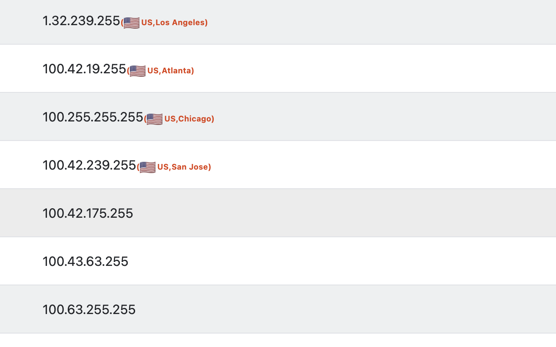Select the IP address 100.42.19.255
The height and width of the screenshot is (347, 556).
tap(84, 69)
